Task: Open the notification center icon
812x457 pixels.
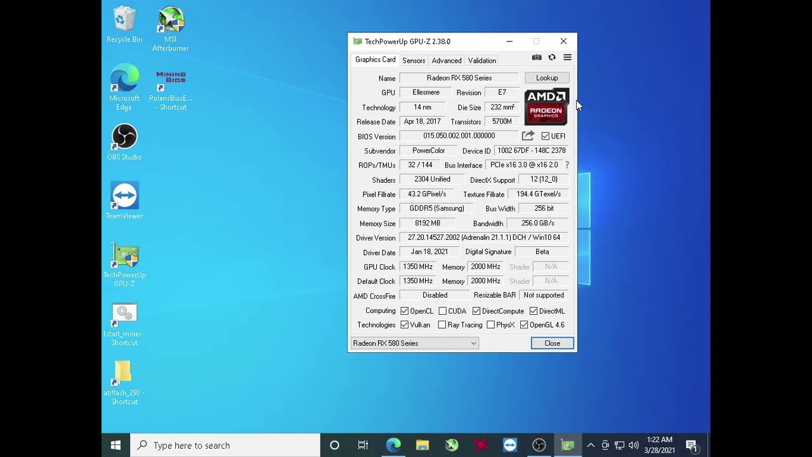Action: [691, 446]
